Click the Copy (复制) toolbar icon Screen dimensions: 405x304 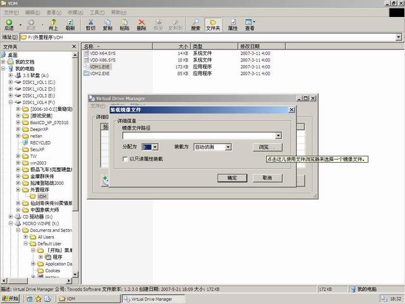108,24
